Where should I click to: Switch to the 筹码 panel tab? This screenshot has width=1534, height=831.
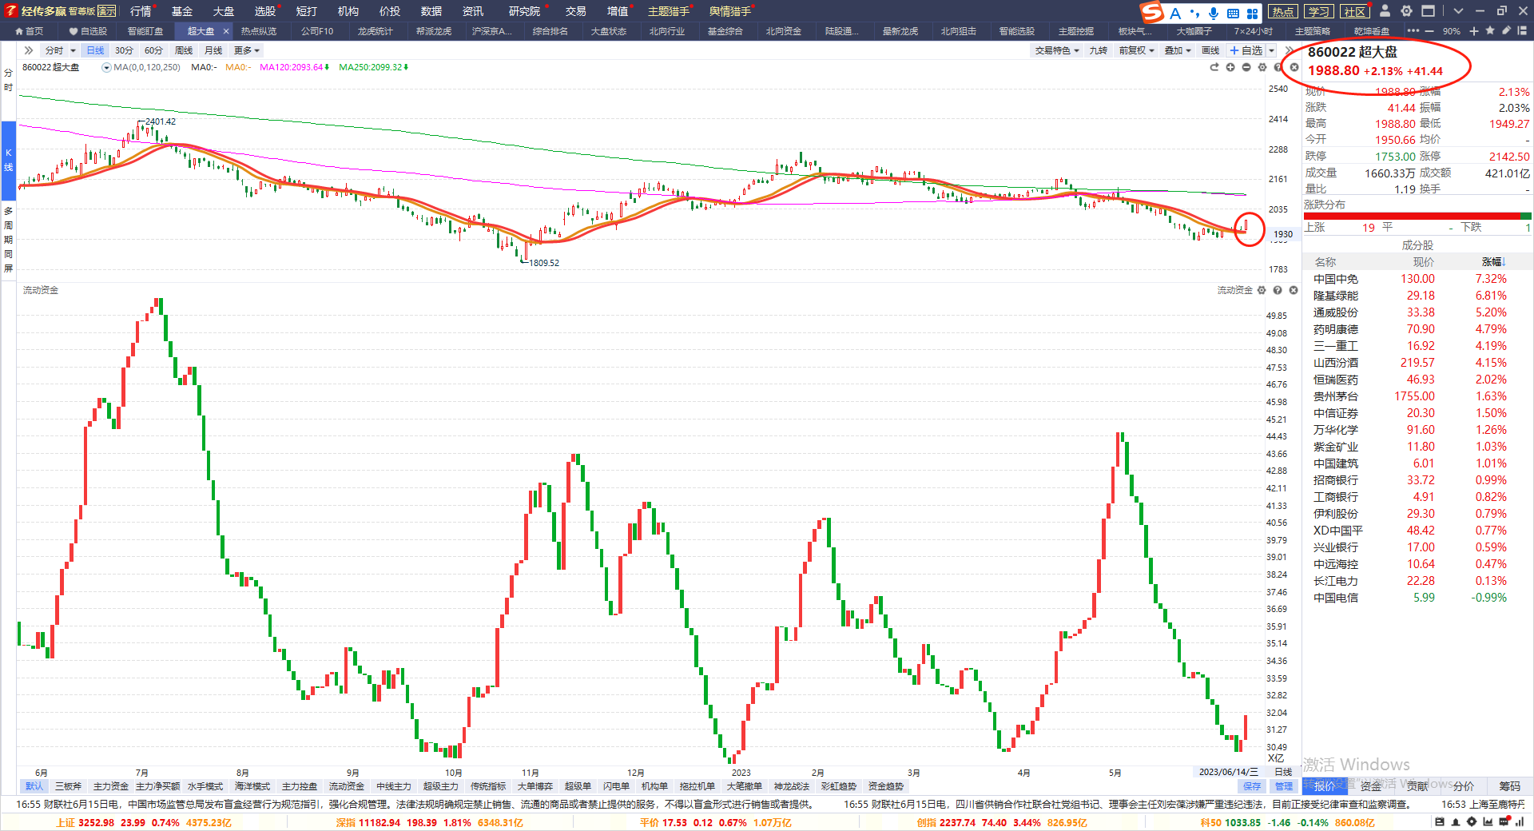click(x=1510, y=786)
